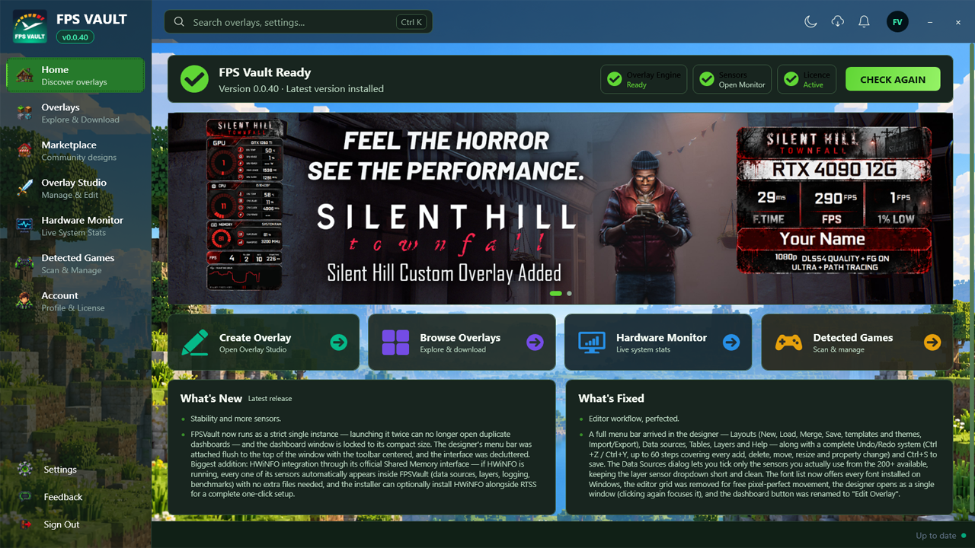Click the What's New heading

[211, 398]
